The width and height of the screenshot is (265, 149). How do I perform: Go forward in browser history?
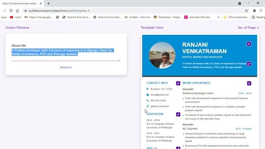(5, 11)
